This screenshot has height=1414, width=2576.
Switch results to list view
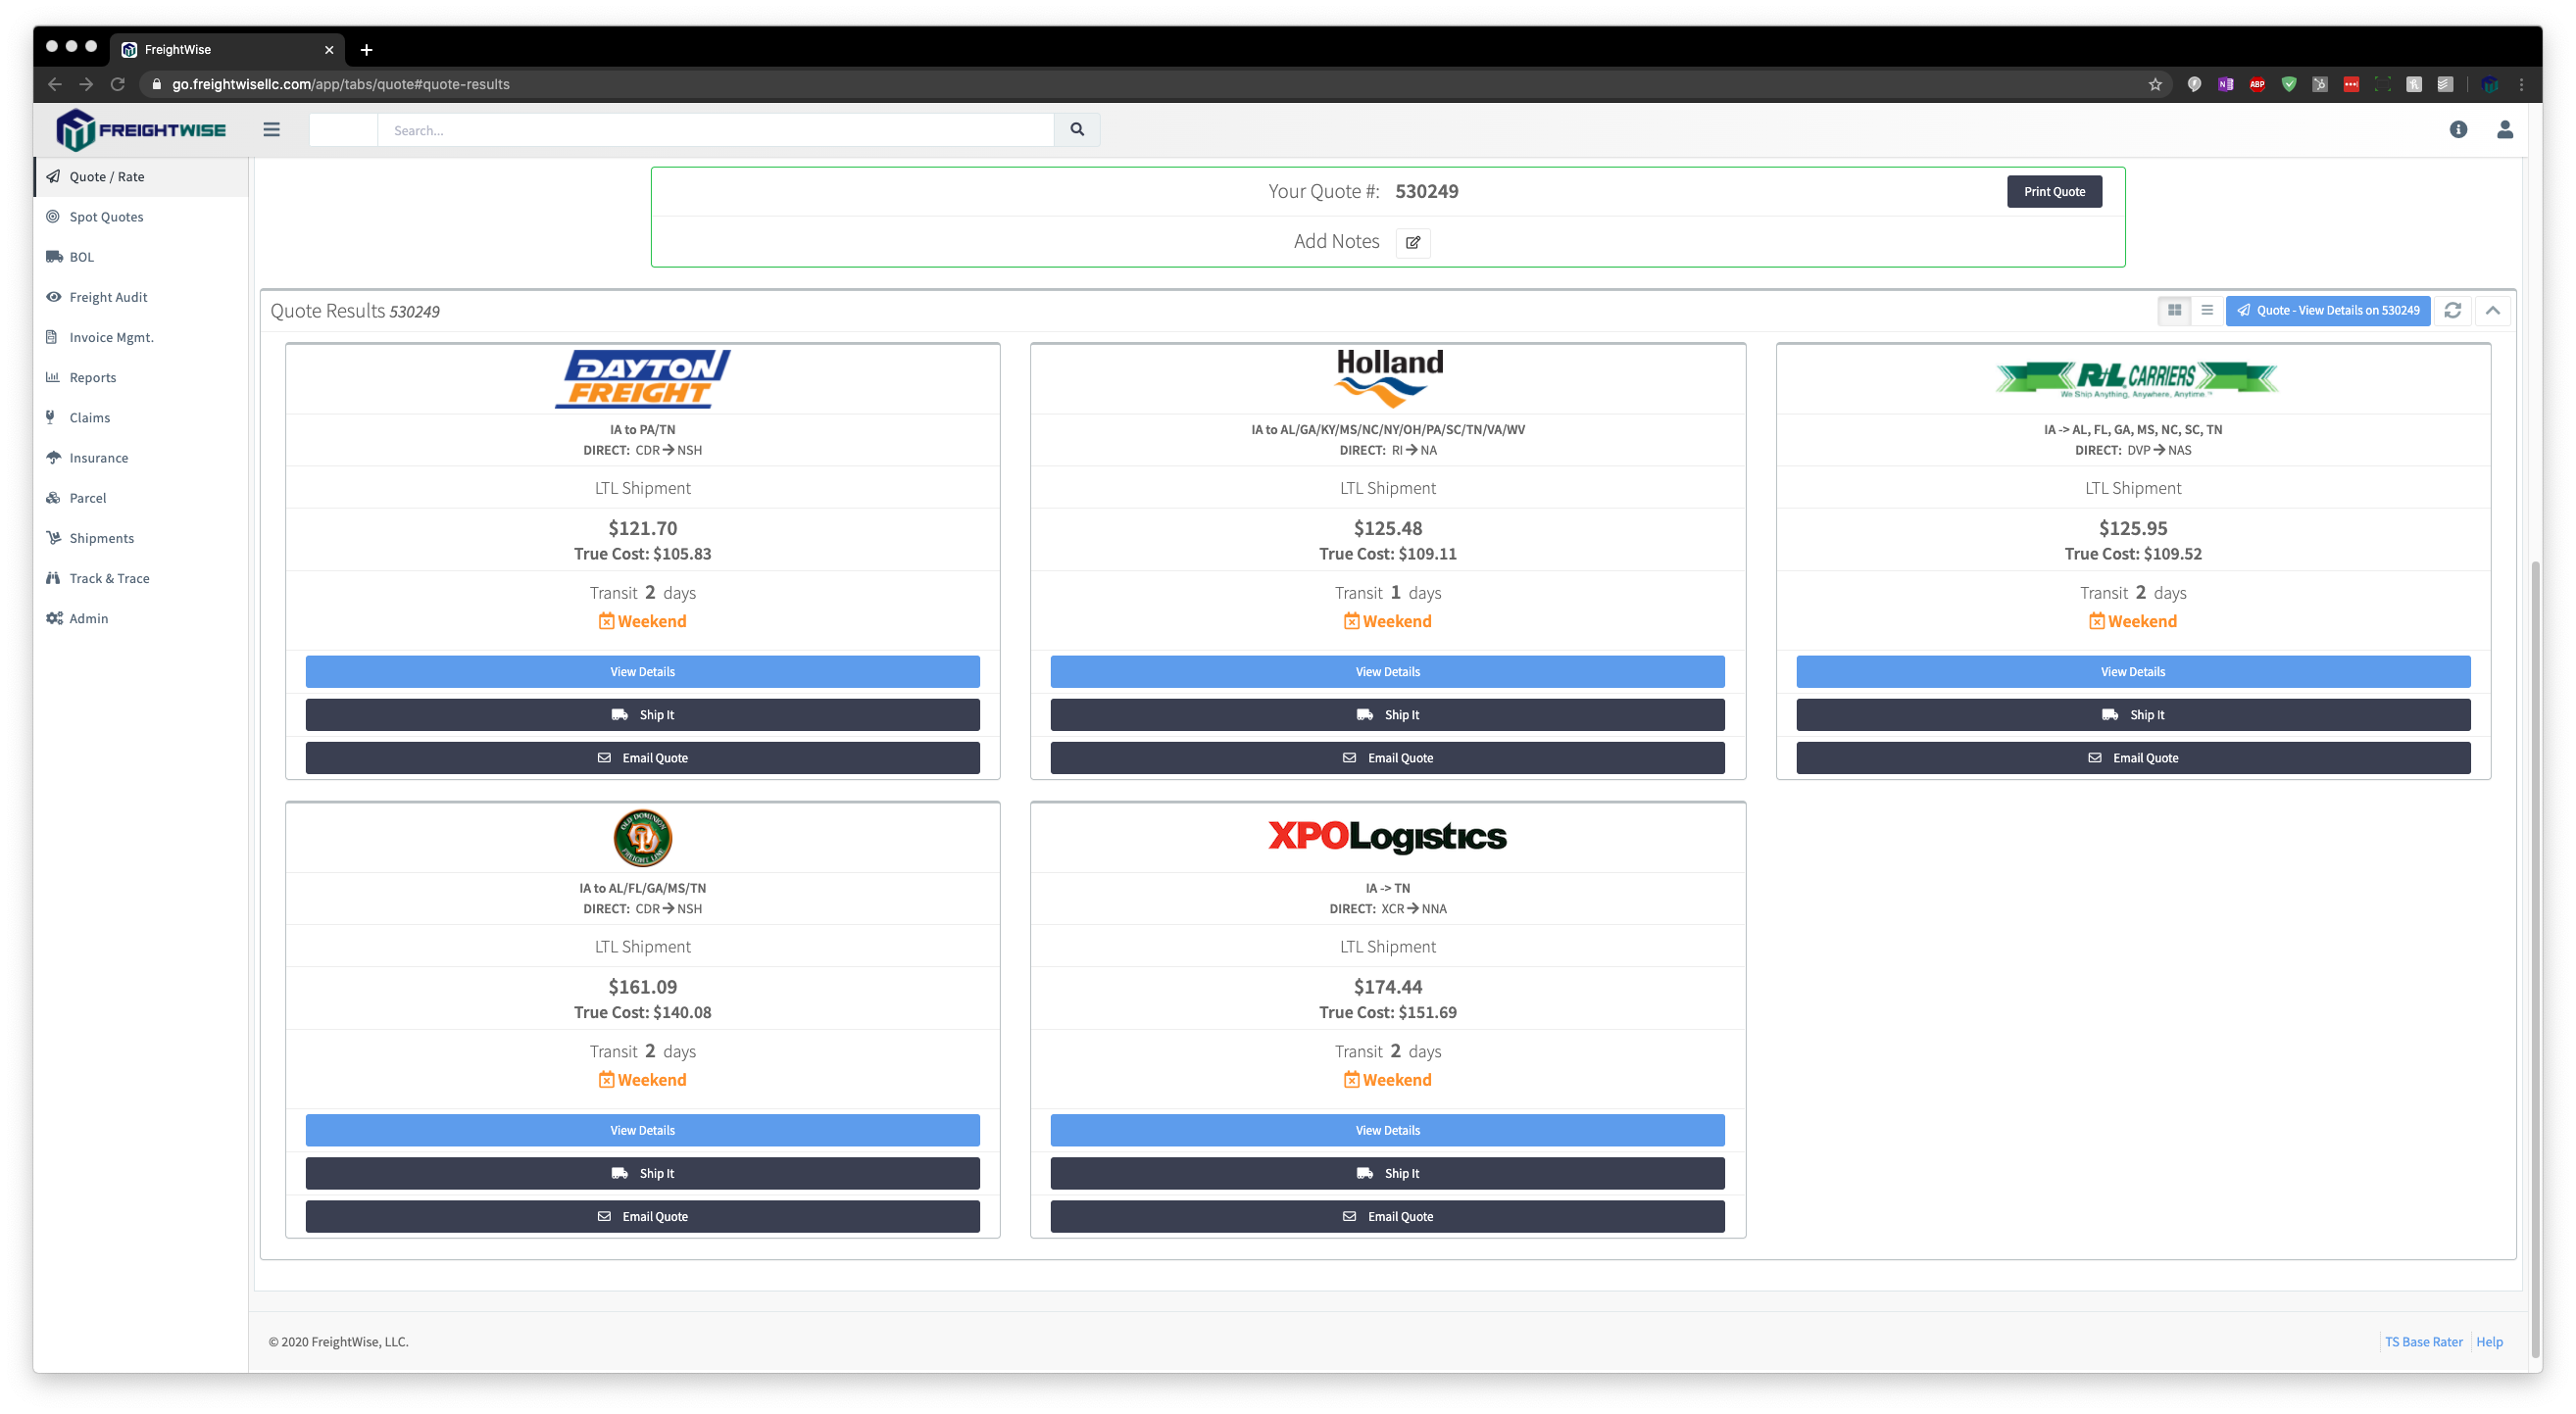click(x=2206, y=310)
